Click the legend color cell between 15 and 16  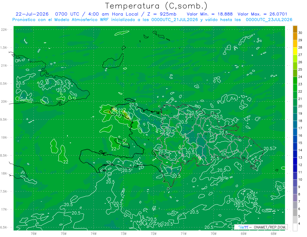coord(295,139)
